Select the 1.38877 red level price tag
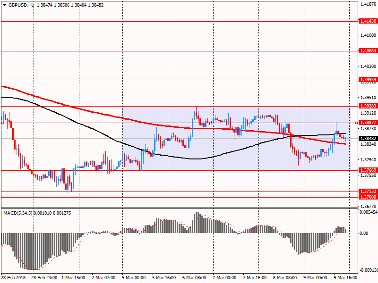 [x=368, y=123]
